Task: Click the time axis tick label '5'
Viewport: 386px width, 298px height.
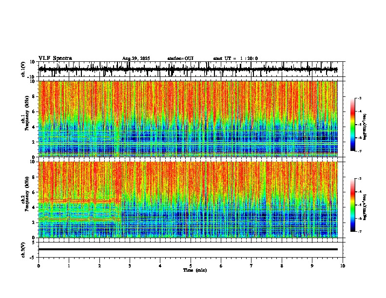Action: (191, 265)
